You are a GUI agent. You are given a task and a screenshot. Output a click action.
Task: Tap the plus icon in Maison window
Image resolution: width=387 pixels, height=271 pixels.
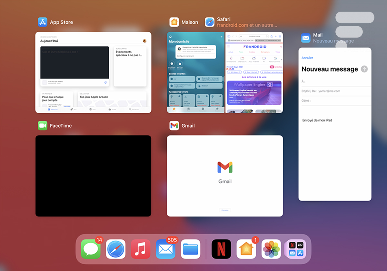(x=221, y=37)
